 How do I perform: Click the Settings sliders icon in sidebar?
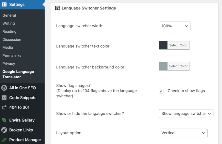[x=4, y=4]
